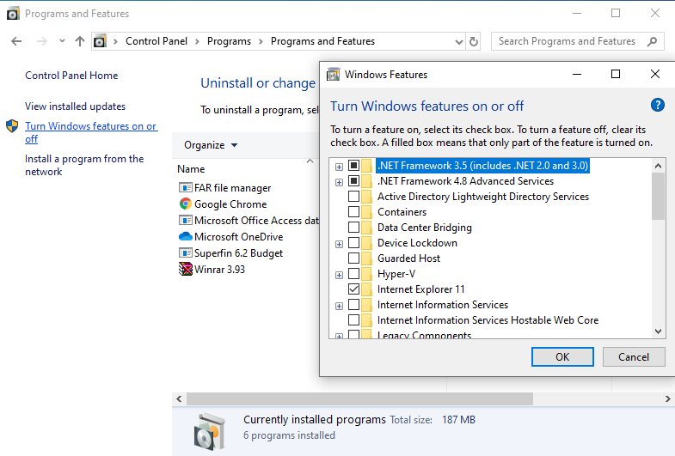
Task: Click the Programs and Features title bar icon
Action: tap(13, 14)
